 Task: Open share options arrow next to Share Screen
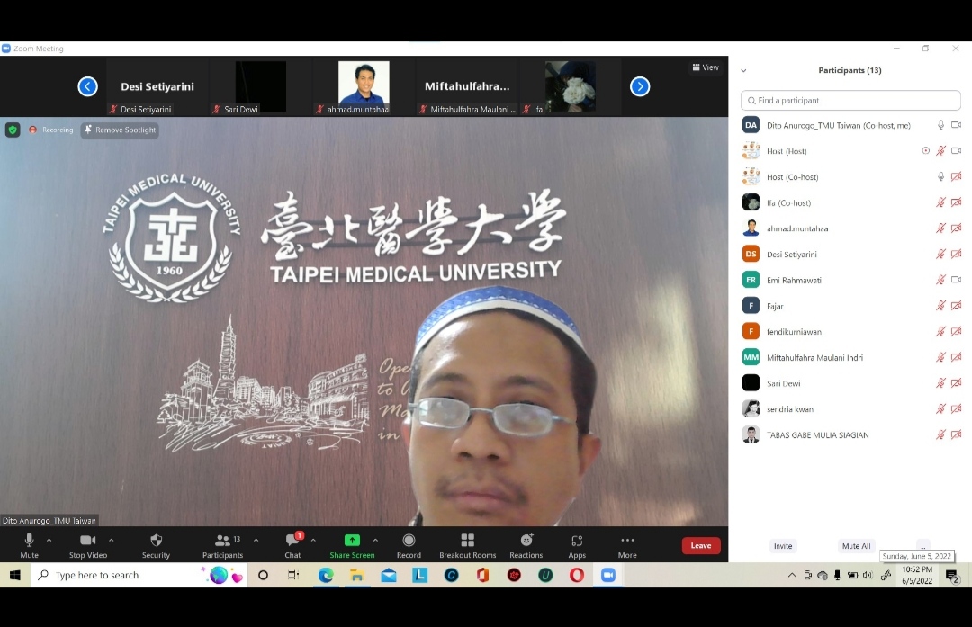(x=375, y=541)
